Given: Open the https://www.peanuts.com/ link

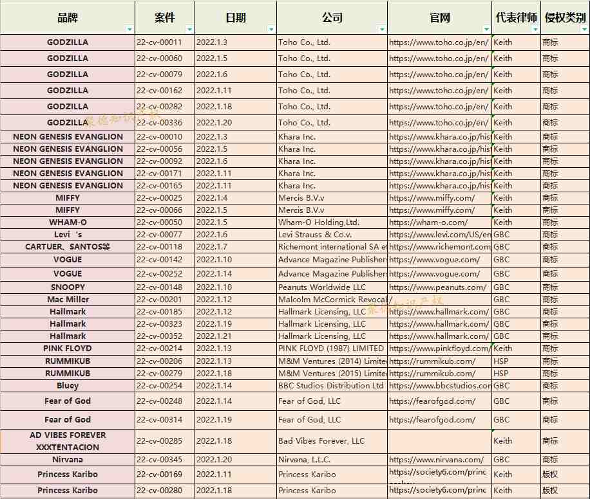Looking at the screenshot, I should [437, 287].
